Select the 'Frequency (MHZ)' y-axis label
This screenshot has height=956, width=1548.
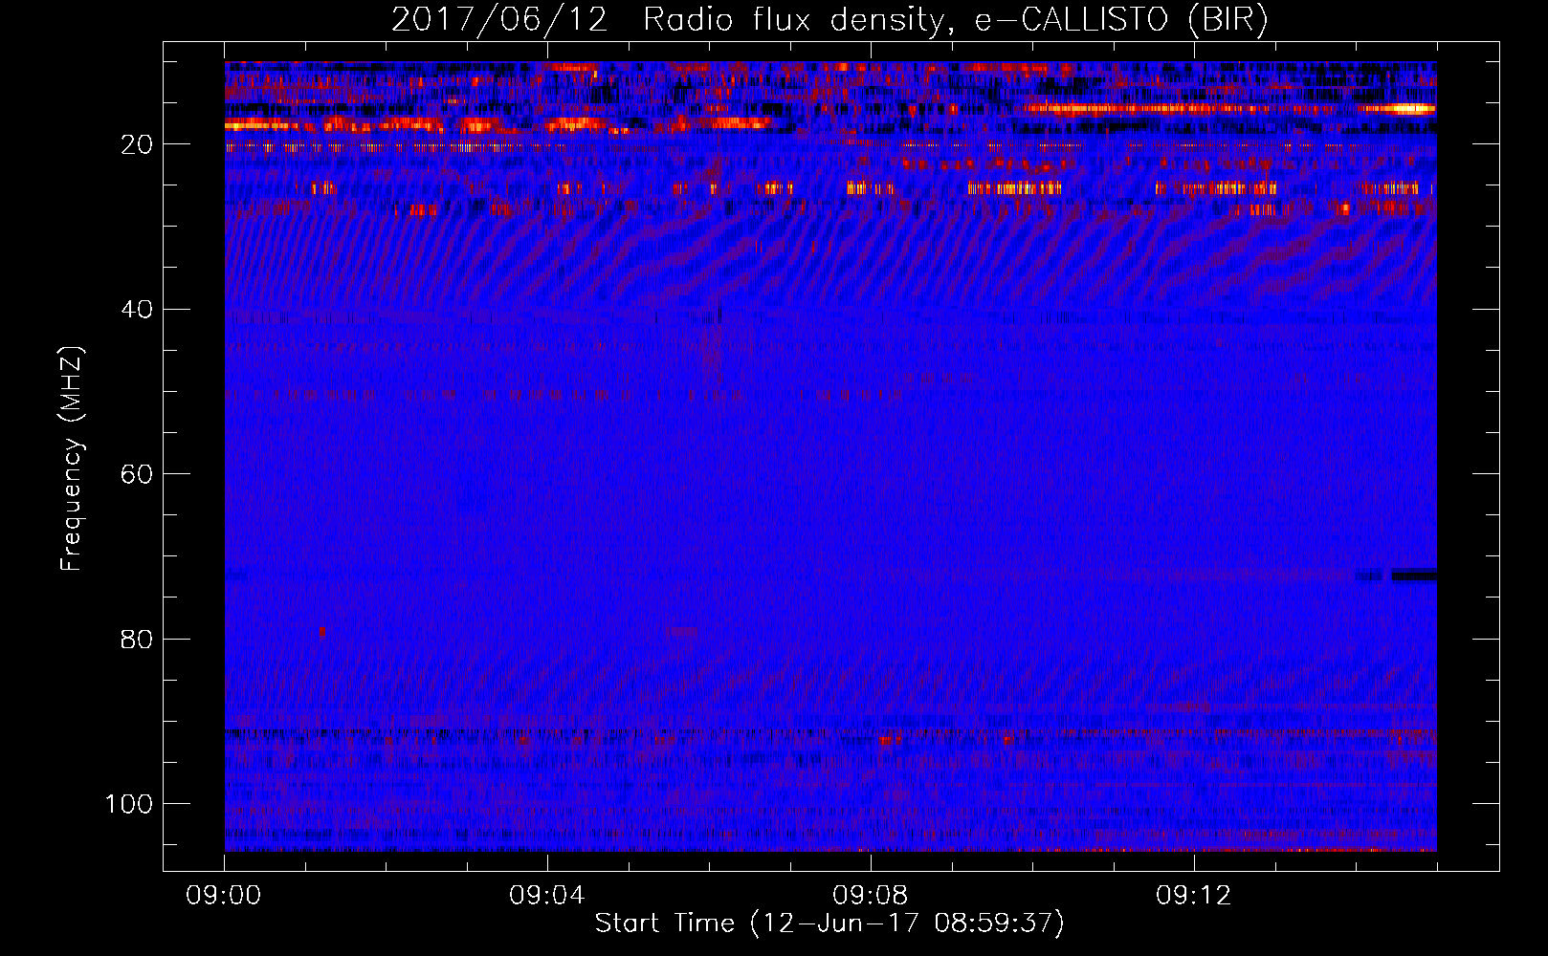[x=72, y=459]
